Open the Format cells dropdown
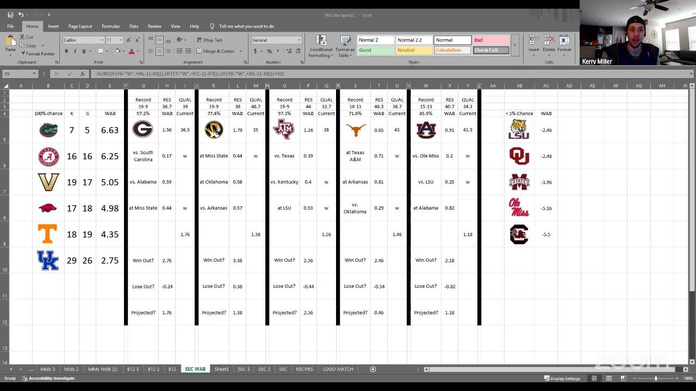Screen dimensions: 696x391 [564, 46]
